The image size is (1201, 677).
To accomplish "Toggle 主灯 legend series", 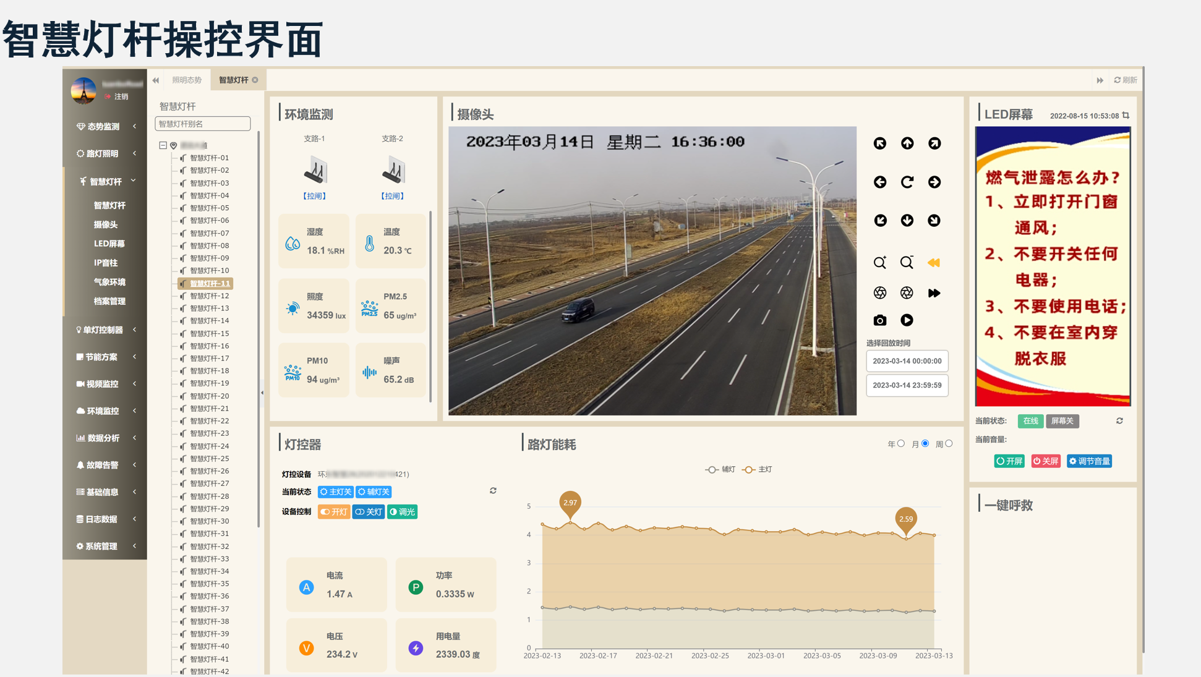I will pyautogui.click(x=757, y=470).
